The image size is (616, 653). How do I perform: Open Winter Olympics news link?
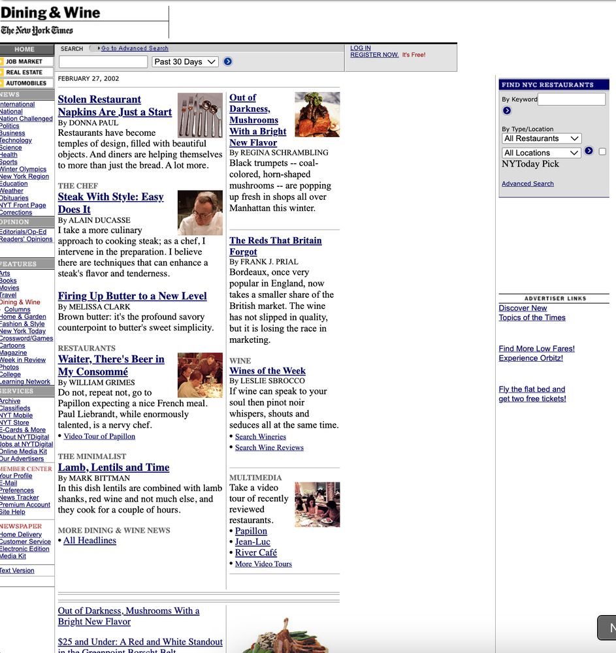(x=23, y=169)
